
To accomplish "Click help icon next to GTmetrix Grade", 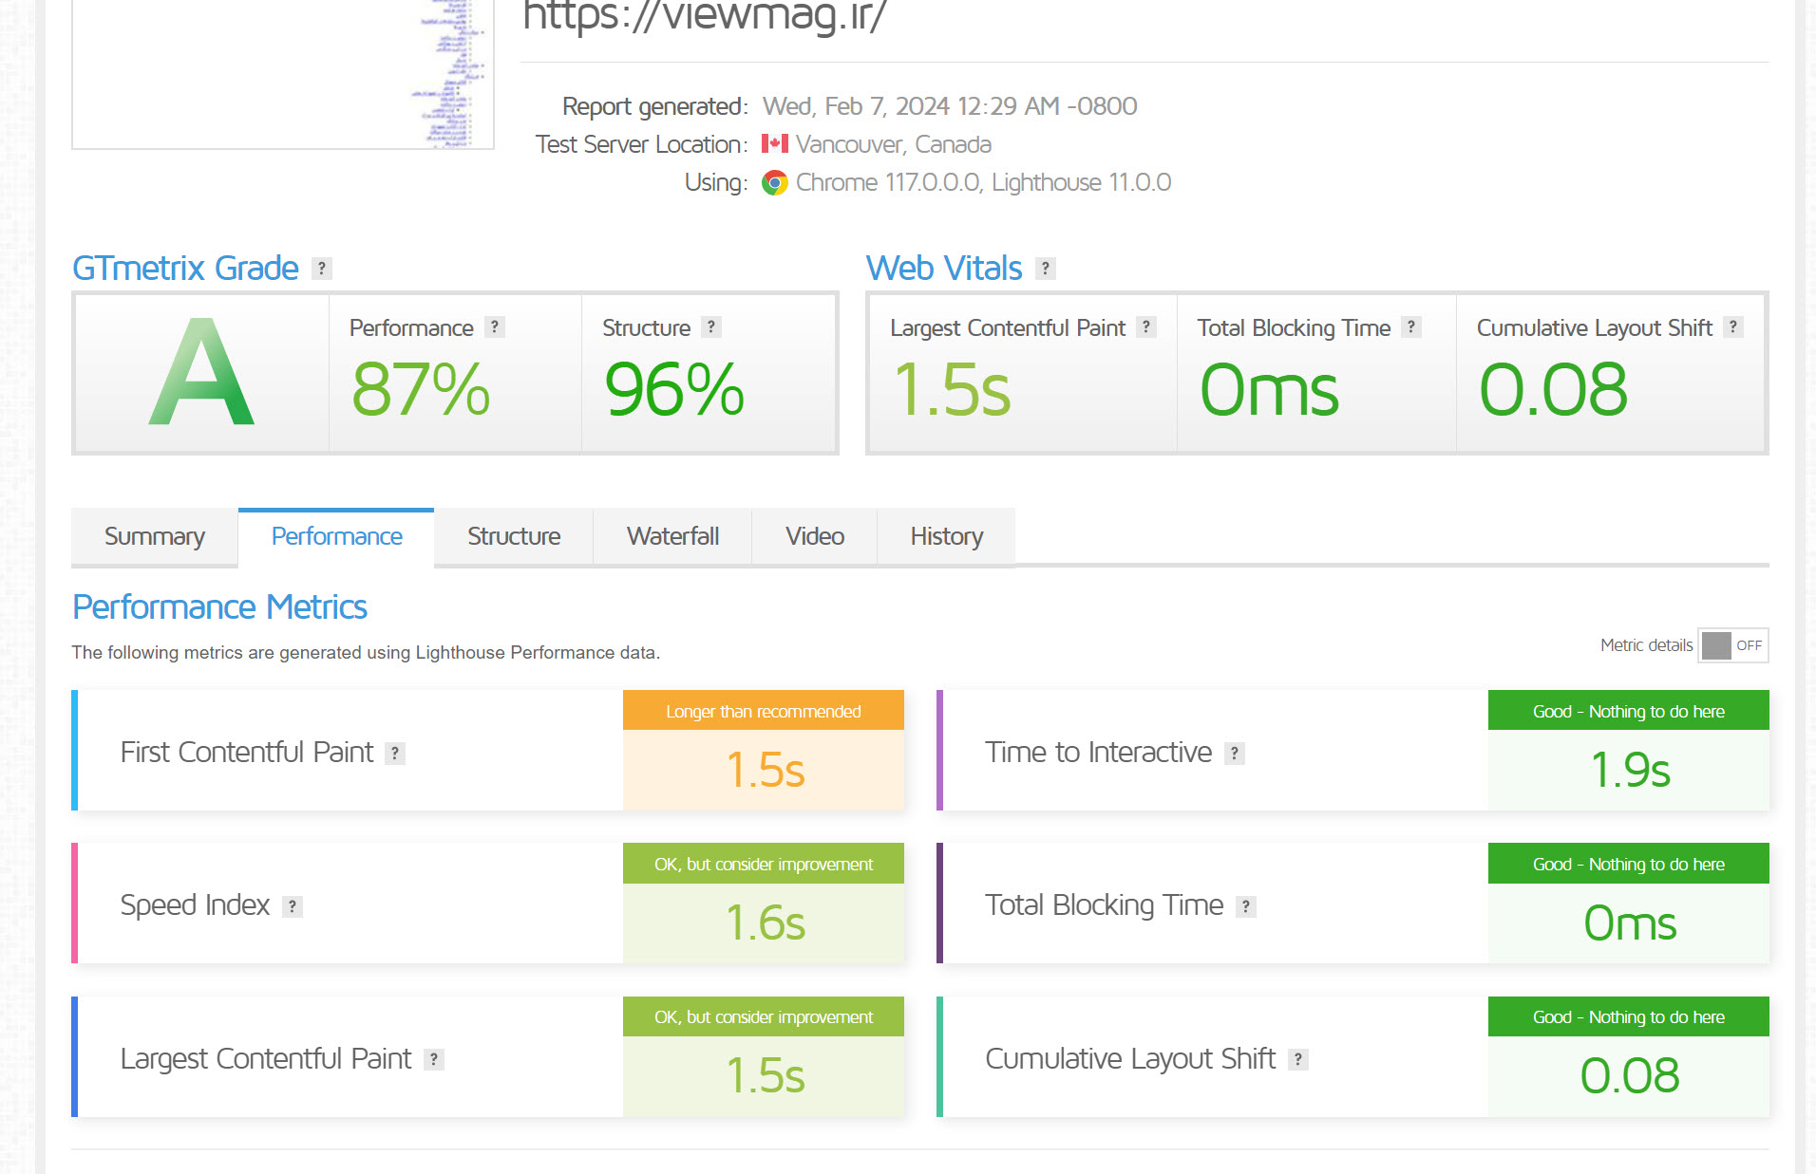I will pyautogui.click(x=322, y=269).
